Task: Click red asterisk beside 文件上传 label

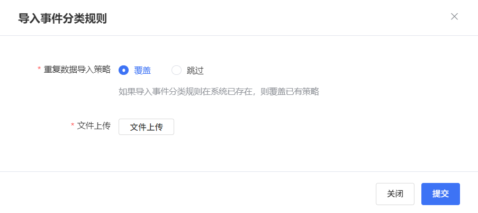Action: (73, 125)
